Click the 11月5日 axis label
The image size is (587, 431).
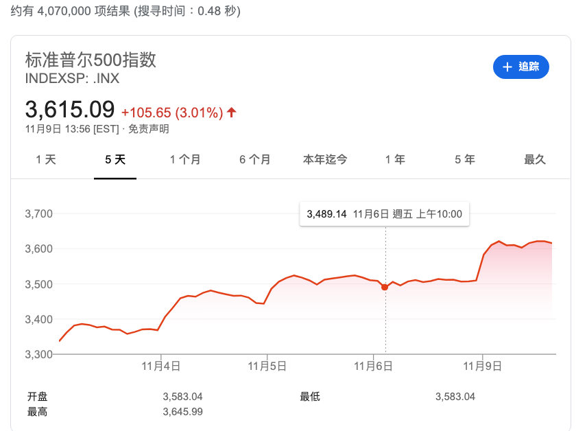pyautogui.click(x=267, y=366)
